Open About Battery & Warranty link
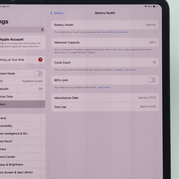The width and height of the screenshot is (179, 179). 115,32
